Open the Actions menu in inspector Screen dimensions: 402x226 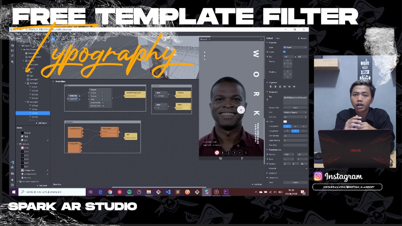point(302,38)
